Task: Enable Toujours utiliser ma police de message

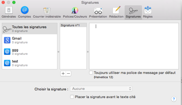Action: point(91,73)
